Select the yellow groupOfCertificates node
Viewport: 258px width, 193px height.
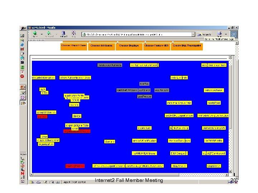144,141
